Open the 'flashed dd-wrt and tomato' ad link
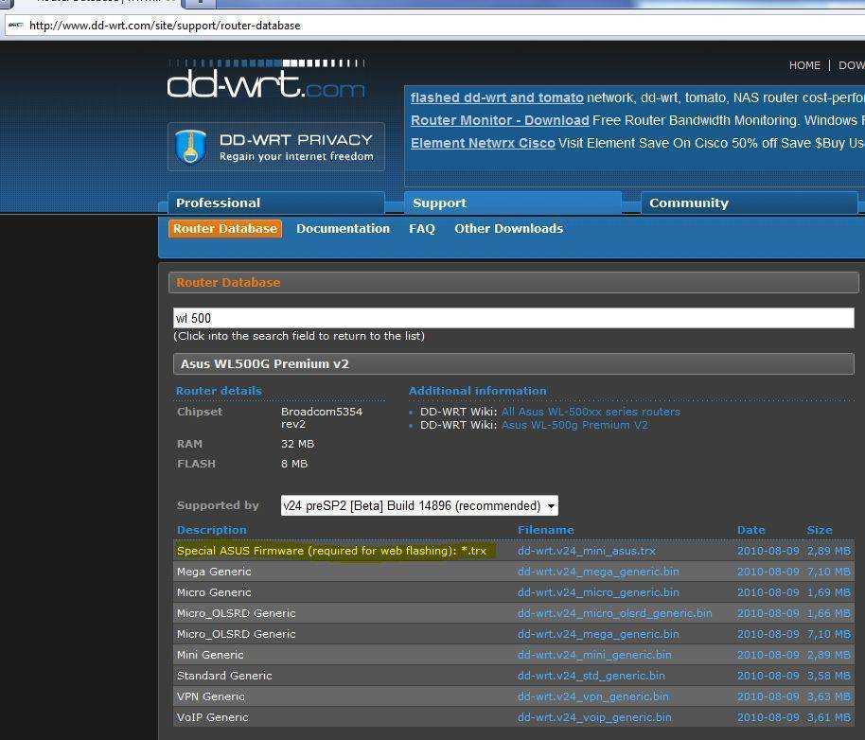 497,97
